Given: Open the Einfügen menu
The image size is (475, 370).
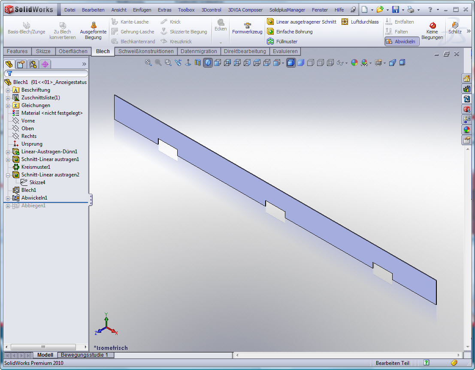Looking at the screenshot, I should pos(142,10).
